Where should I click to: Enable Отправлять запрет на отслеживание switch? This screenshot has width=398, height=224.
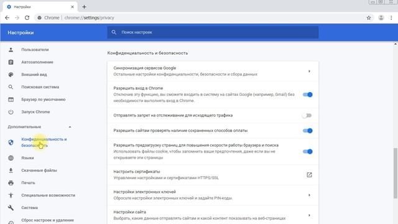coord(307,116)
